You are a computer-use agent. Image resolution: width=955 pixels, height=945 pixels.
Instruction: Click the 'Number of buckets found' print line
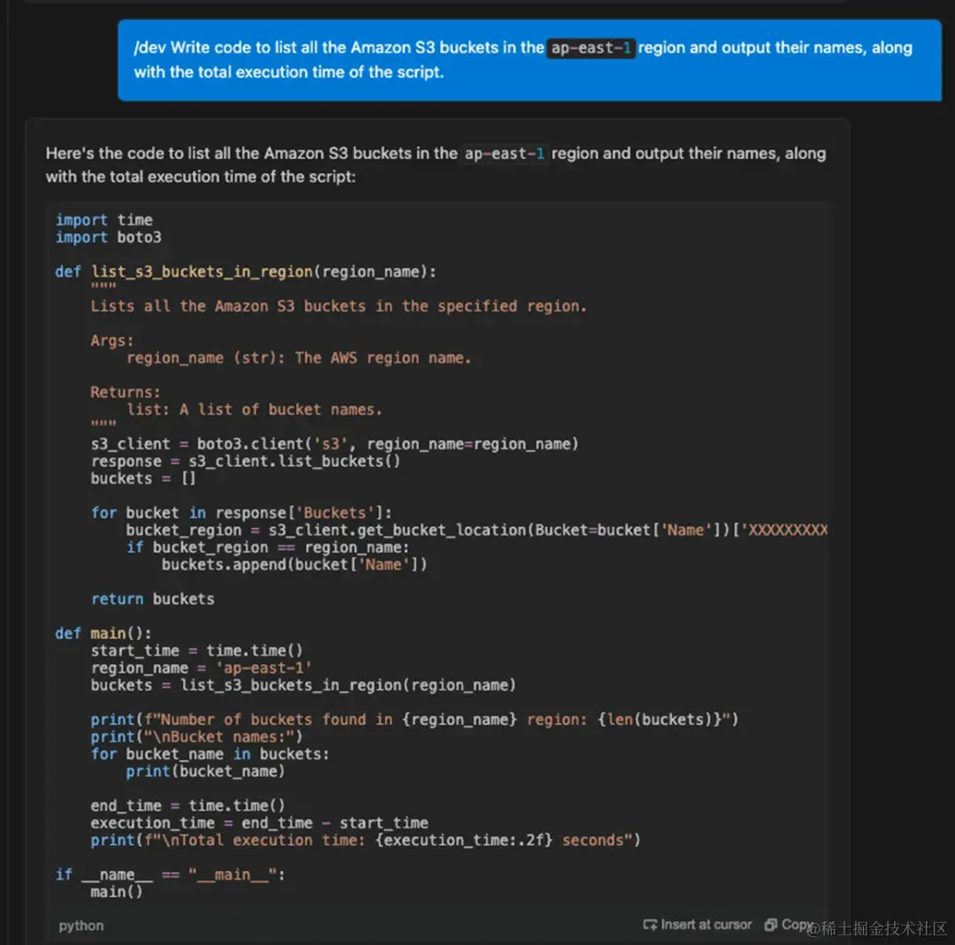[414, 720]
